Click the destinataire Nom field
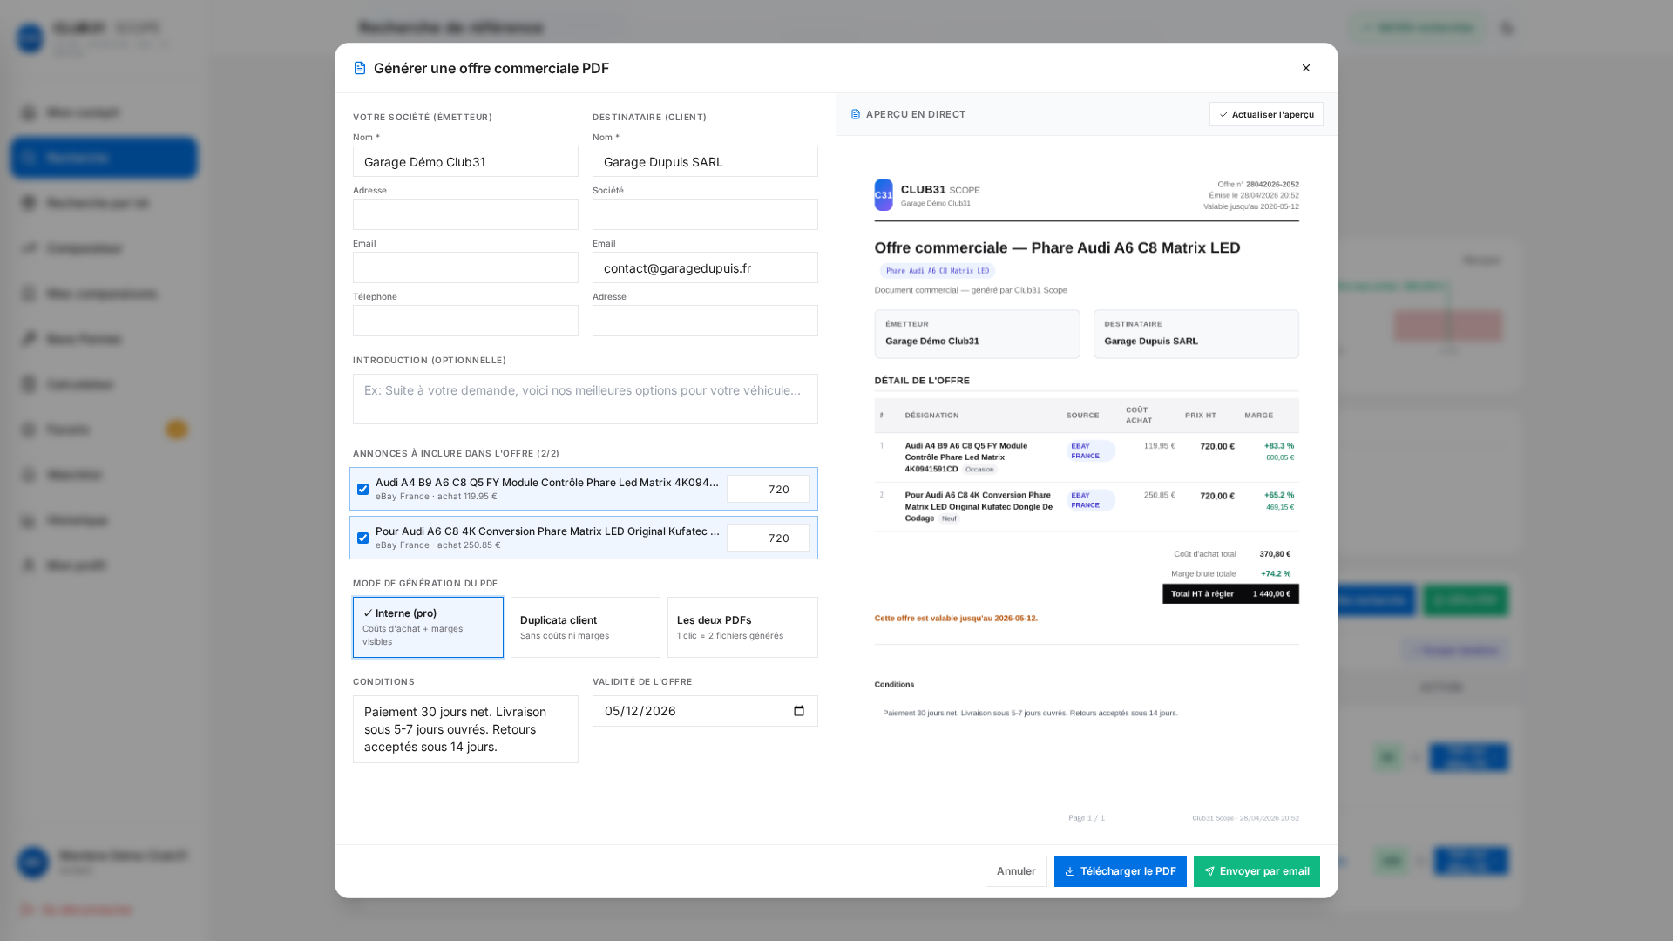This screenshot has width=1673, height=941. coord(705,161)
